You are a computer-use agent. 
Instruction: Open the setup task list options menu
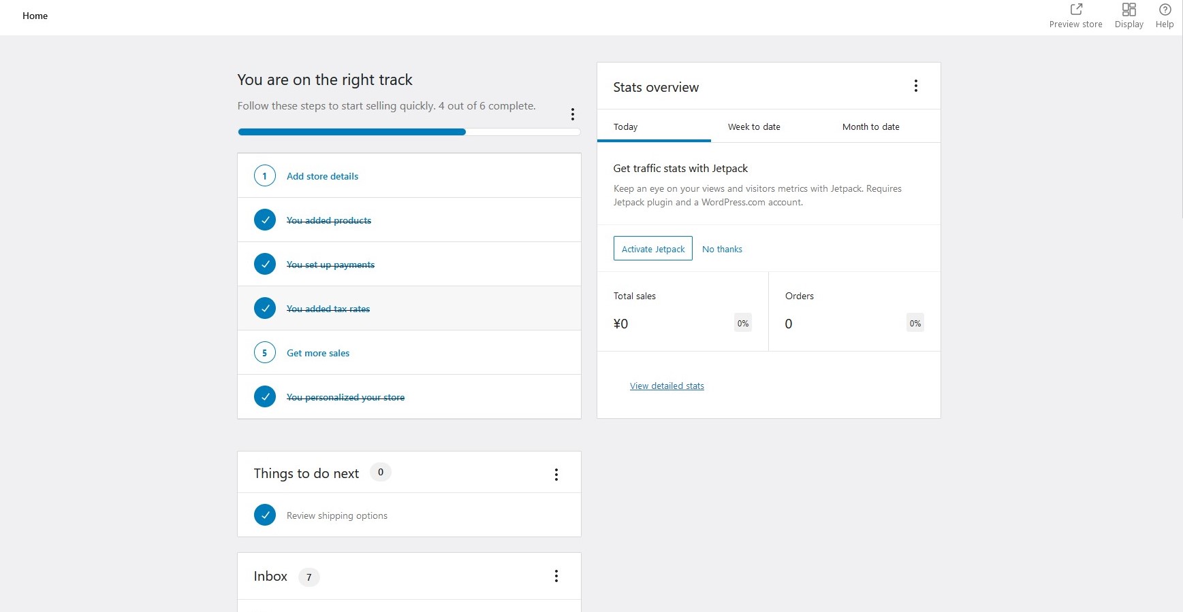pos(573,114)
